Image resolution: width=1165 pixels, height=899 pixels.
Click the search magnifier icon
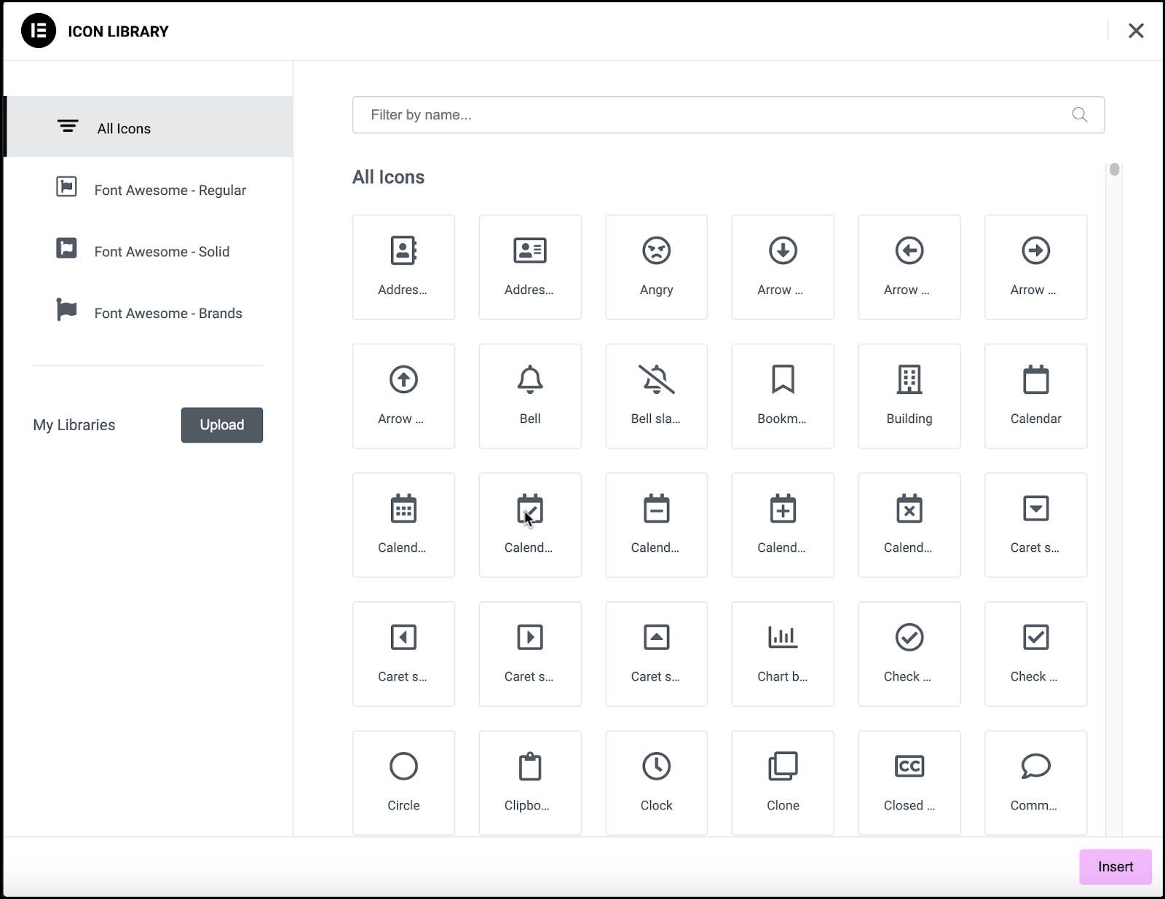tap(1080, 114)
